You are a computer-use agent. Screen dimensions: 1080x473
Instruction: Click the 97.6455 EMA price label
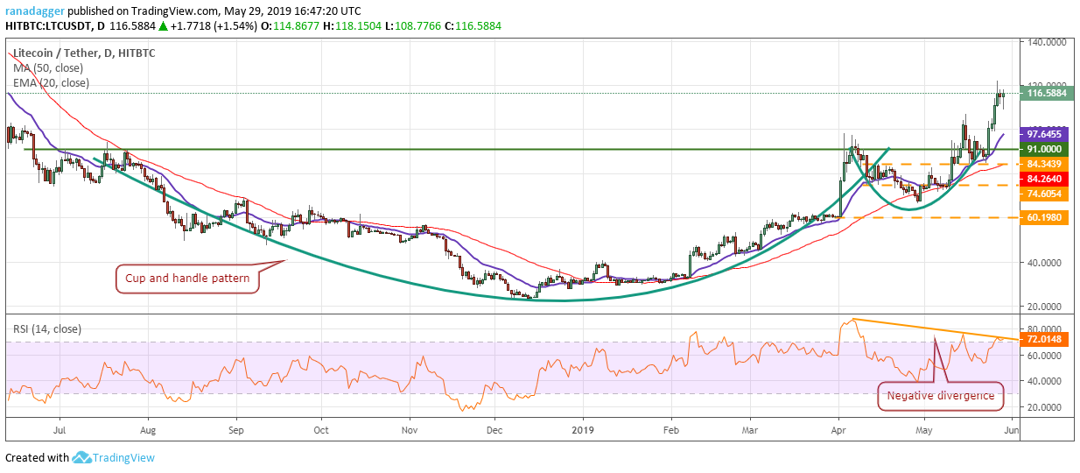(x=1044, y=134)
